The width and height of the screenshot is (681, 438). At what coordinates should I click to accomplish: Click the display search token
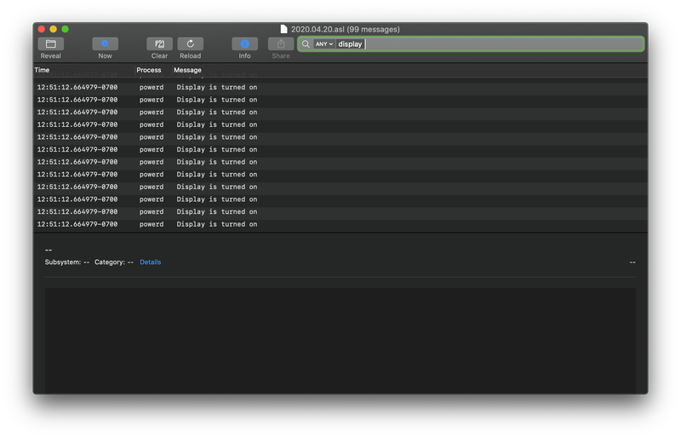click(x=350, y=44)
